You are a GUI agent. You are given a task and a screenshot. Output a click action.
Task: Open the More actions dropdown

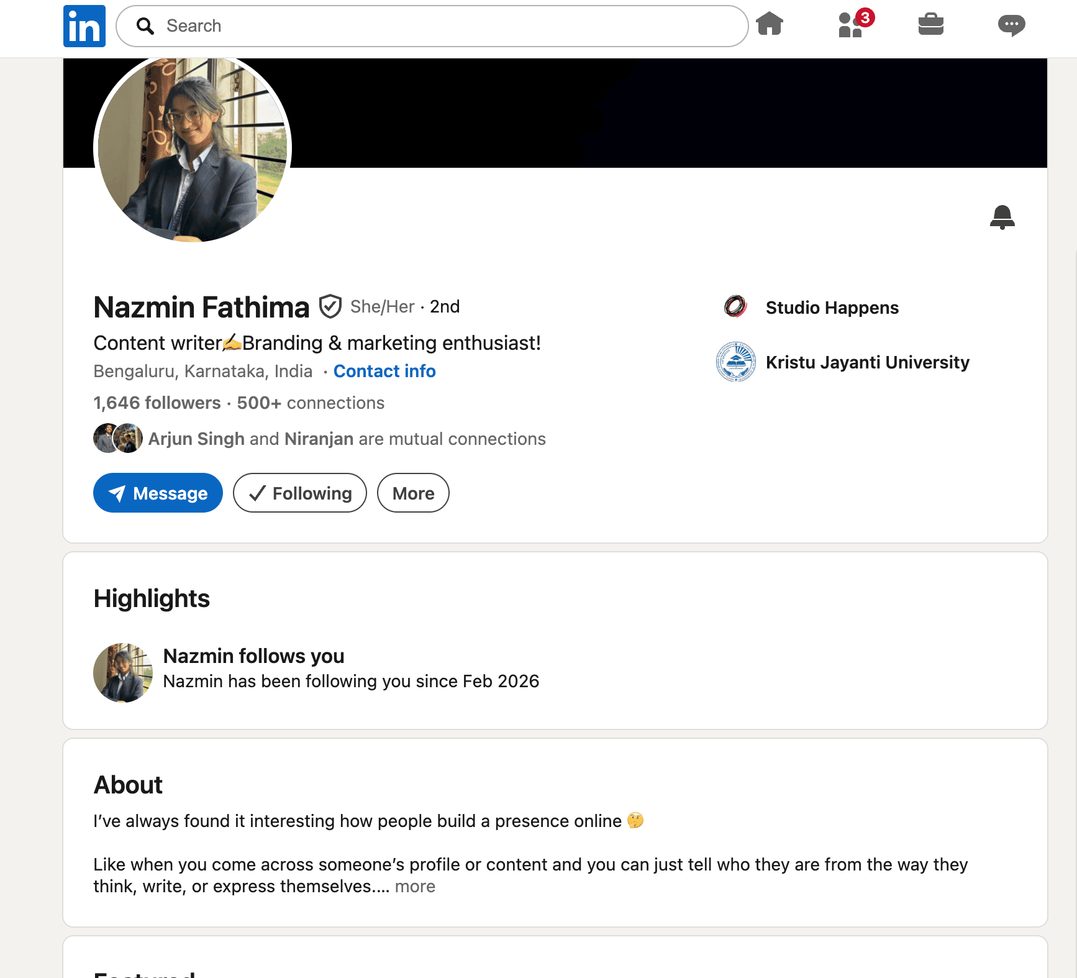(413, 493)
